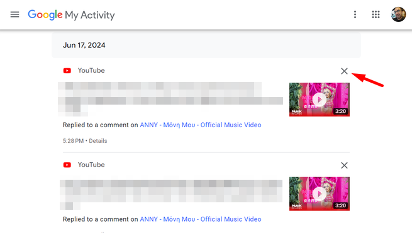
Task: Open the account profile picture
Action: [x=398, y=14]
